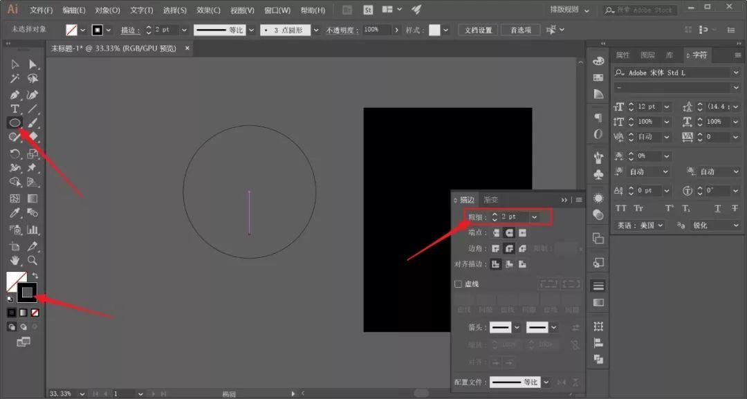Open the zoom level 33.33% dropdown
The height and width of the screenshot is (399, 747).
coord(82,394)
